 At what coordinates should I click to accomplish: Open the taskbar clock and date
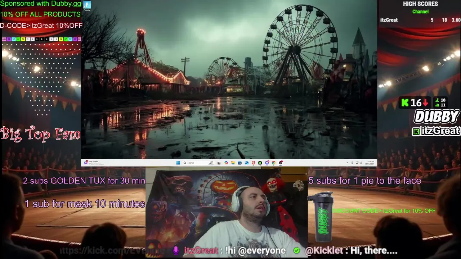(370, 163)
